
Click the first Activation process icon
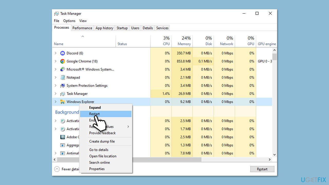62,121
